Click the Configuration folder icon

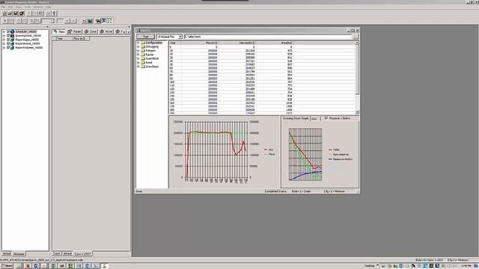[143, 43]
